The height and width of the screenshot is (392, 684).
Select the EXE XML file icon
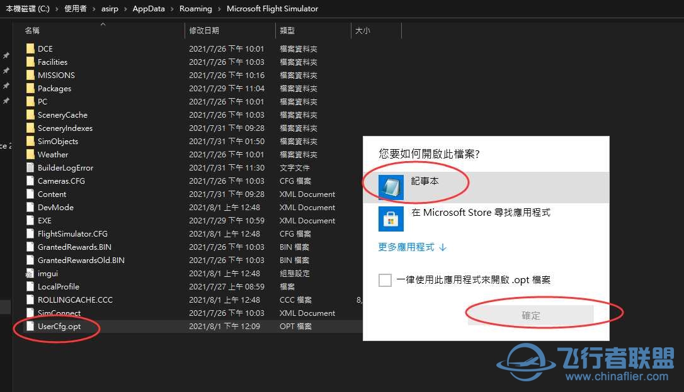[30, 220]
